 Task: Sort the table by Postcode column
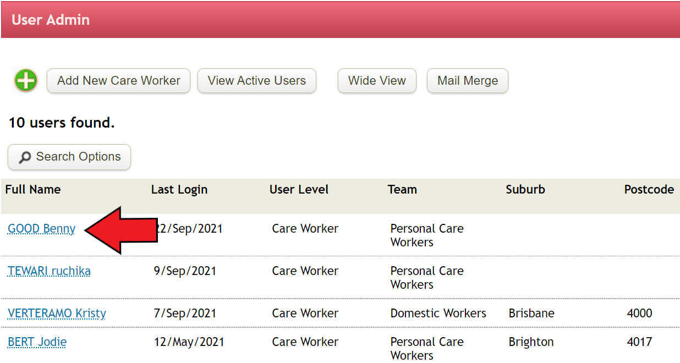point(649,189)
